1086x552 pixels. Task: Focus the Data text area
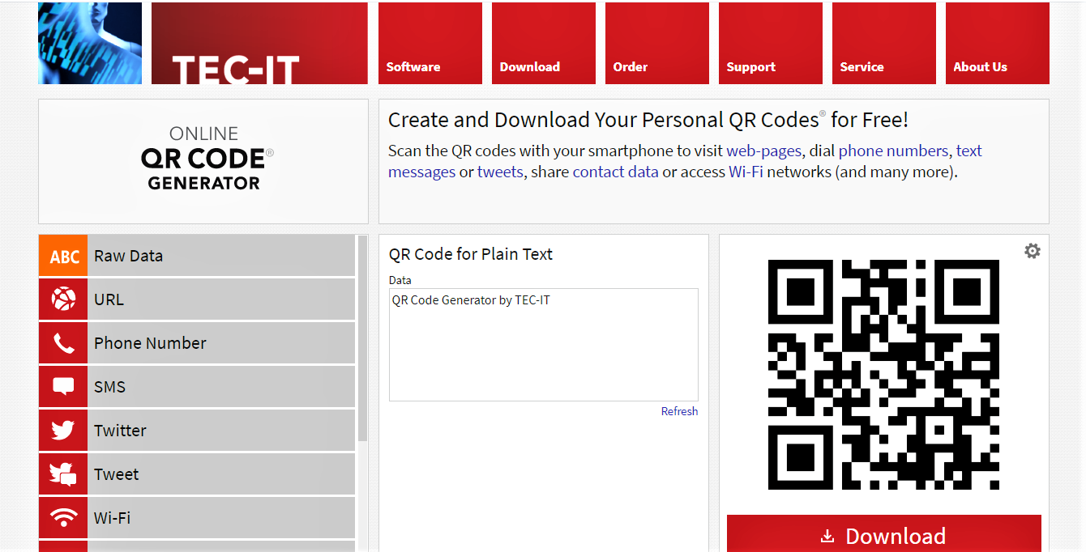(544, 345)
